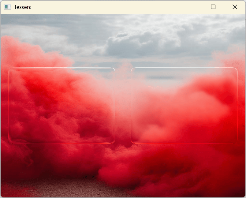Image resolution: width=246 pixels, height=198 pixels.
Task: Click top-left rounded corner of left glass panel
Action: point(10,69)
